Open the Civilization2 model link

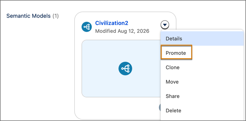[112, 23]
